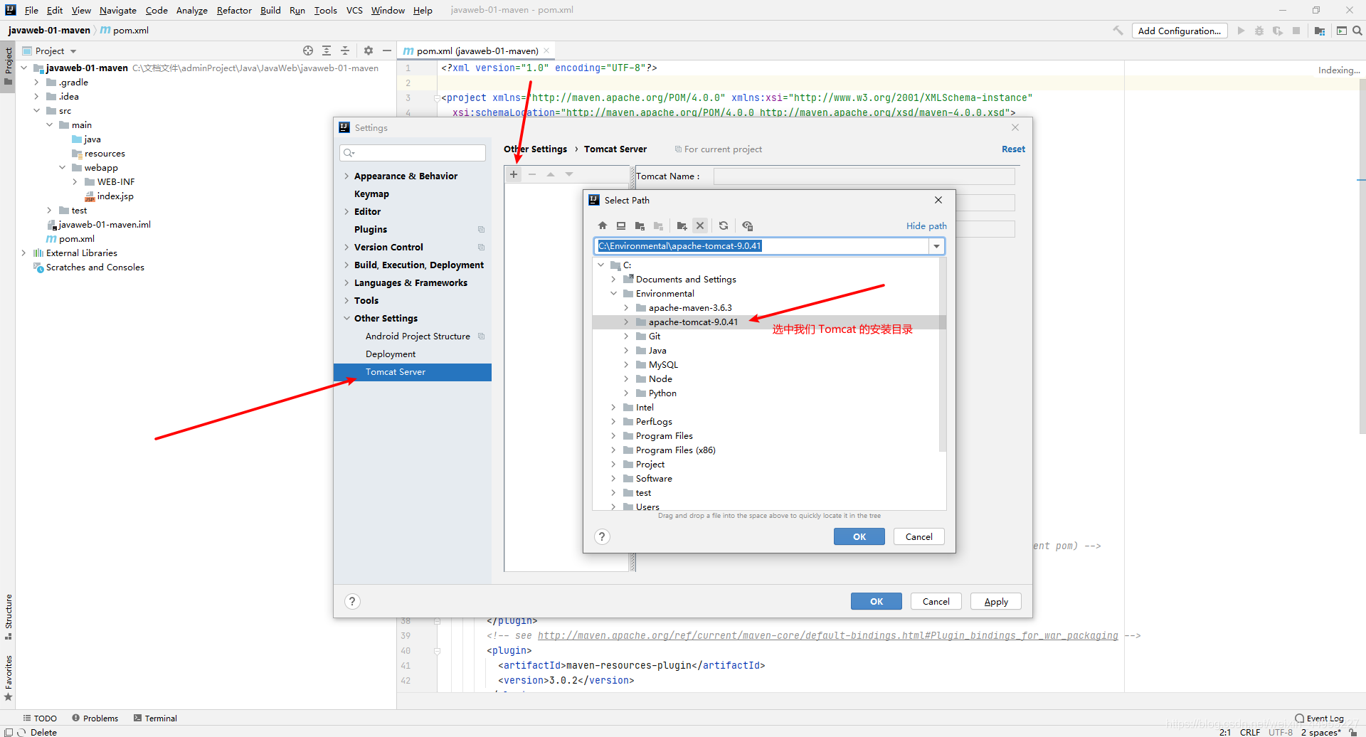Image resolution: width=1366 pixels, height=737 pixels.
Task: Expand Build, Execution, Deployment settings
Action: [346, 265]
